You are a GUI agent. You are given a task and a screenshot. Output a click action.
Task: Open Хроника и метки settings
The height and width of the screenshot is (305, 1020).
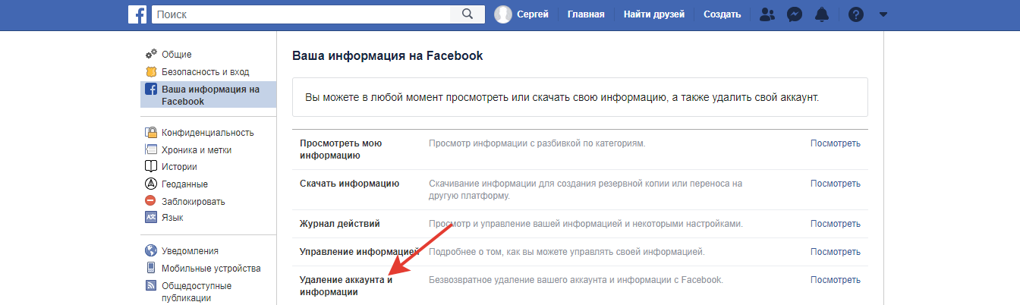[x=197, y=150]
